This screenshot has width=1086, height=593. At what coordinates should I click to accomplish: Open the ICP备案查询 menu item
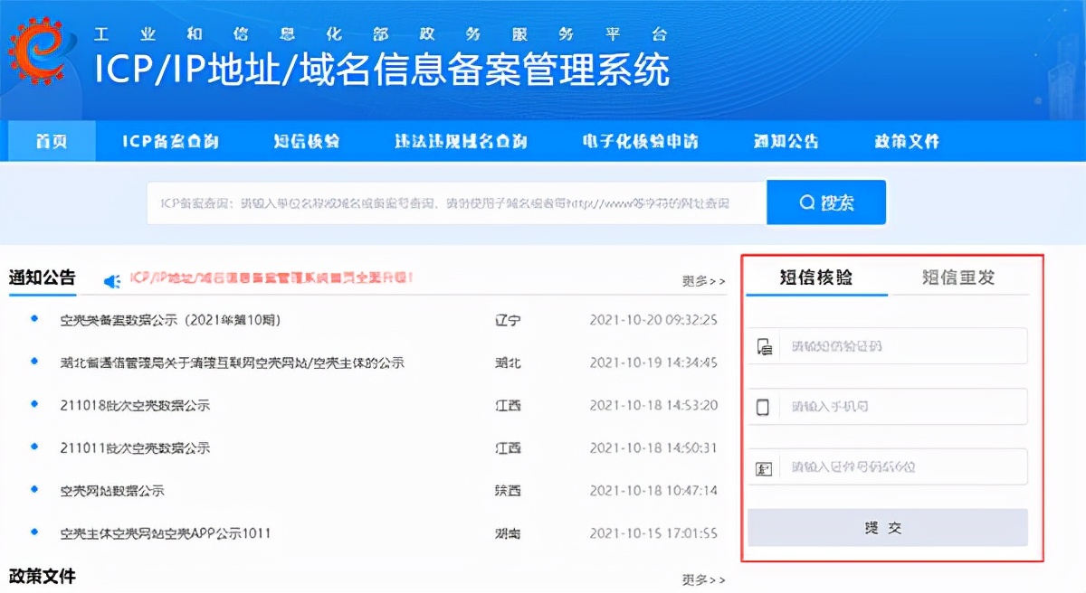[x=171, y=140]
